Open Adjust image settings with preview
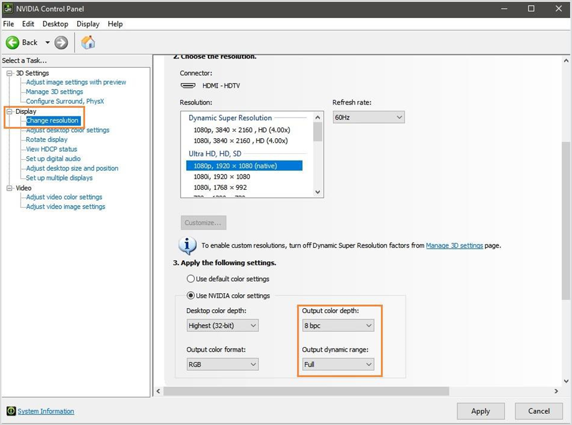The image size is (572, 425). pyautogui.click(x=76, y=82)
